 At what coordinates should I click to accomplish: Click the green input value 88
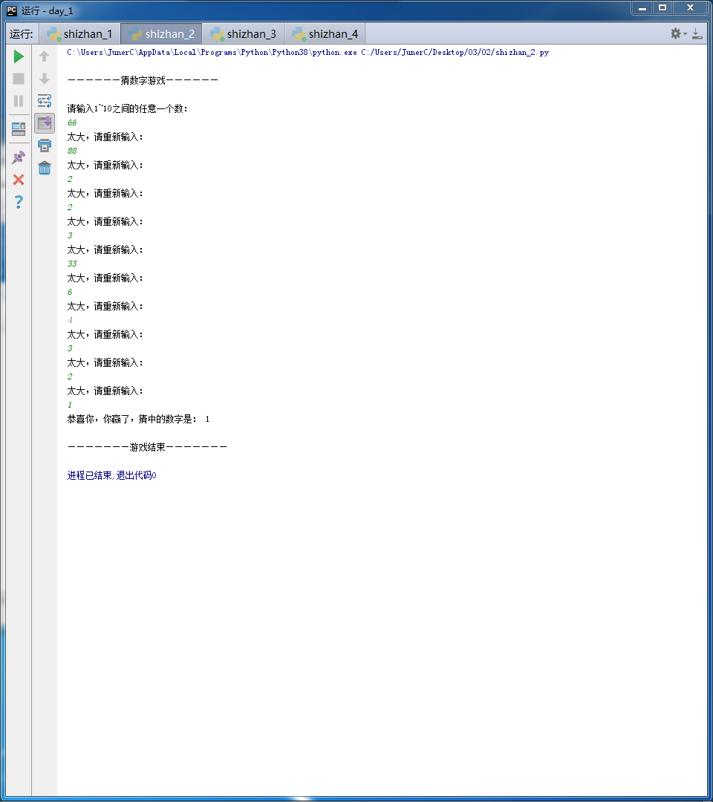point(72,151)
